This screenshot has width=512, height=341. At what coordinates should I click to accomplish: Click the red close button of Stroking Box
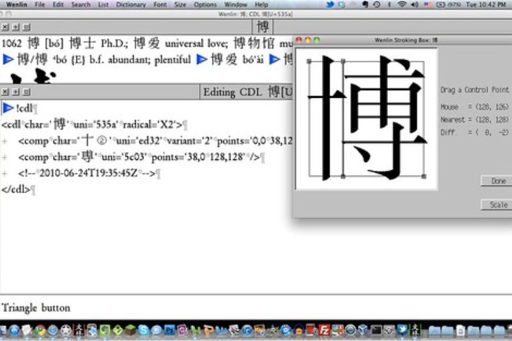pos(299,40)
